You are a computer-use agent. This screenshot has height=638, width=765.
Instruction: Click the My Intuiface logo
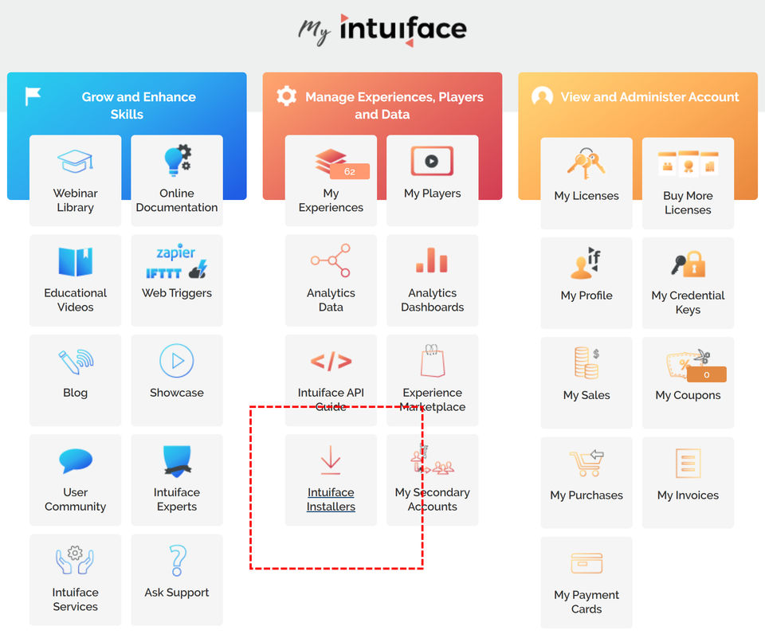(x=382, y=30)
